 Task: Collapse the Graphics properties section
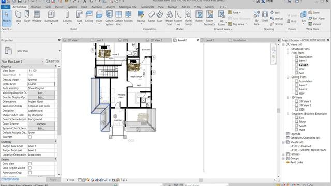pyautogui.click(x=56, y=66)
